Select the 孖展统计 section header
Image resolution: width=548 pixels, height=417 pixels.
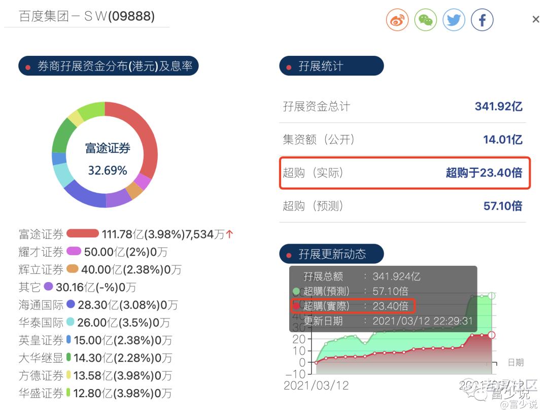pyautogui.click(x=331, y=66)
